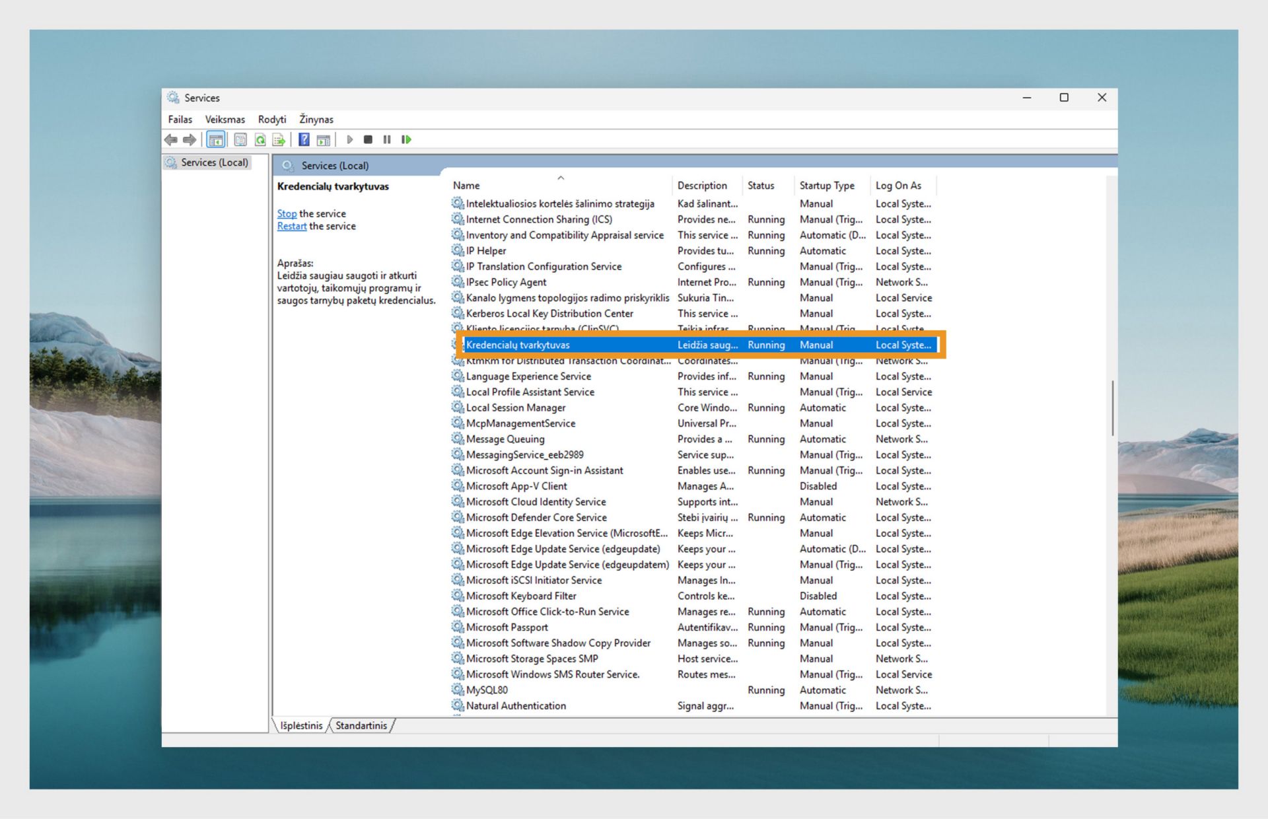Viewport: 1268px width, 819px height.
Task: Click the Back arrow toolbar icon
Action: (x=171, y=139)
